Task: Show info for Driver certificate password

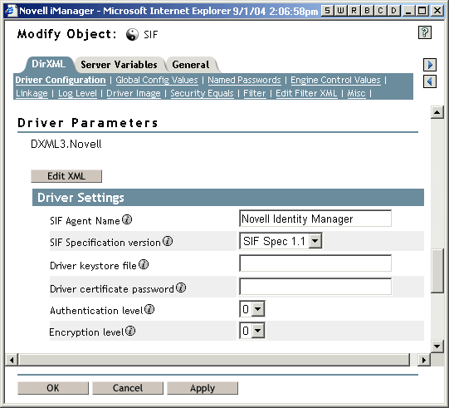Action: tap(181, 288)
